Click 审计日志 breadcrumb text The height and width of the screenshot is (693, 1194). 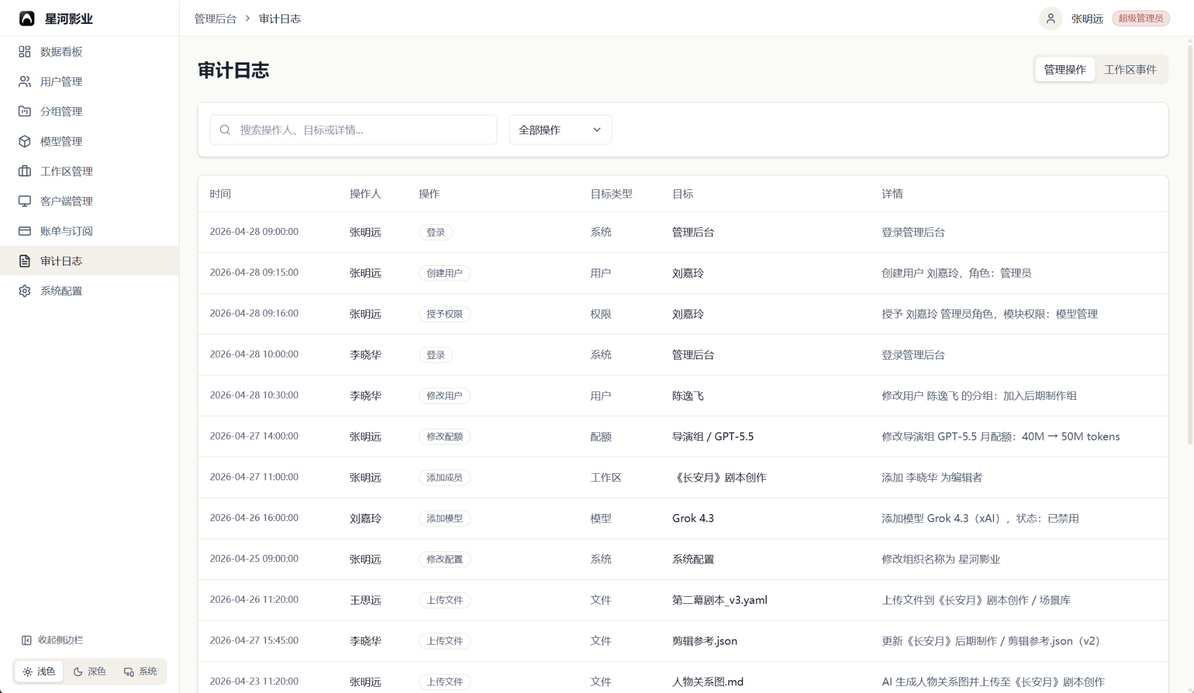click(x=280, y=19)
